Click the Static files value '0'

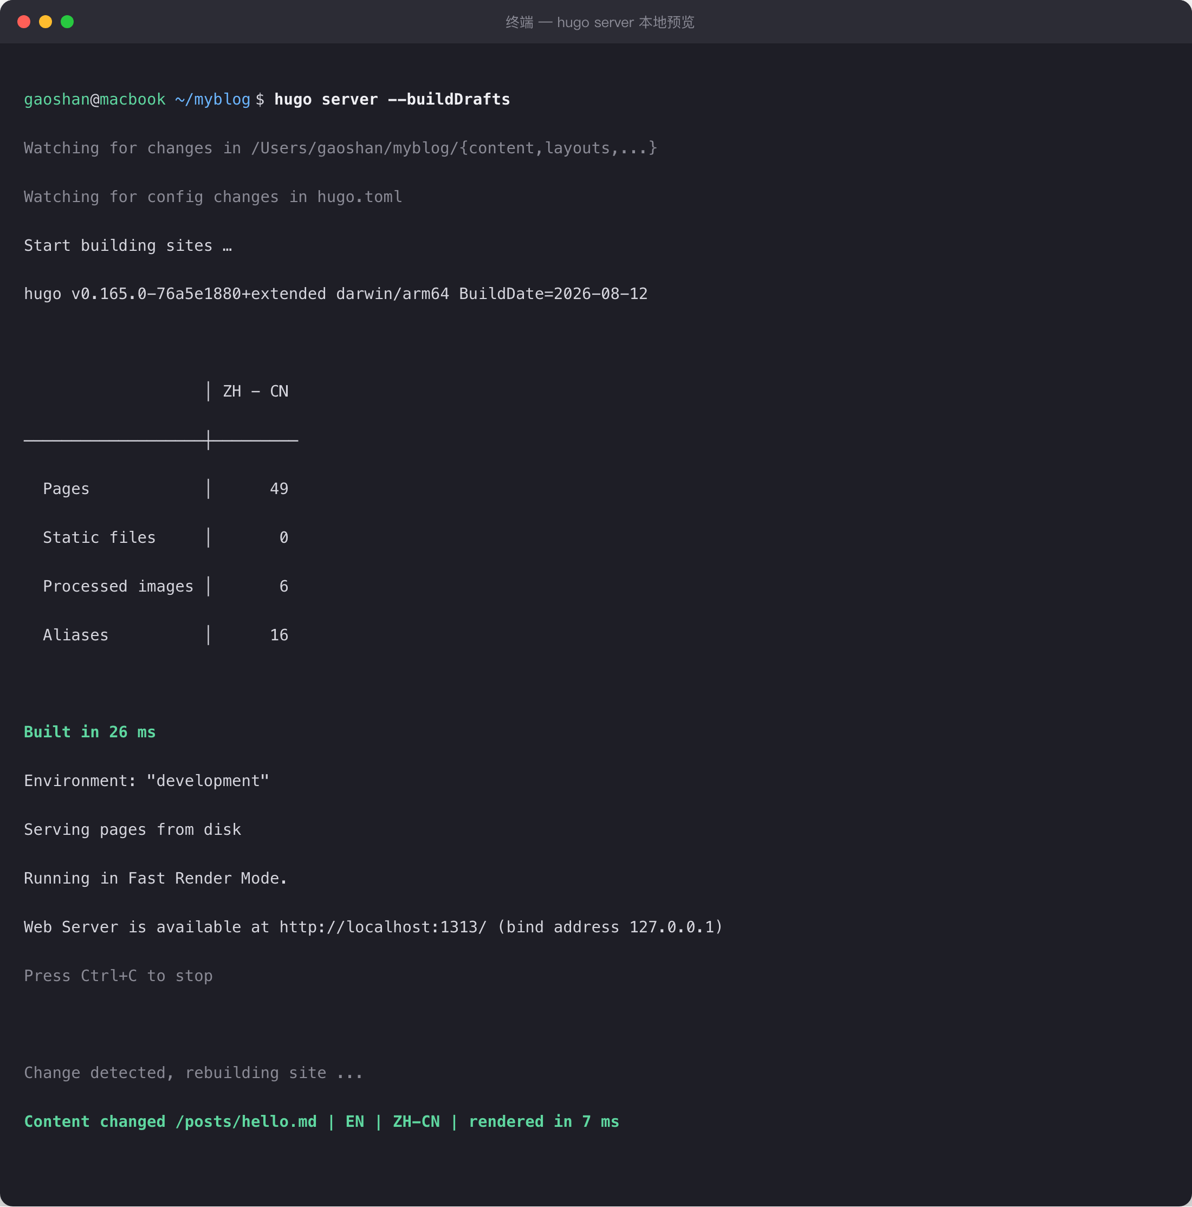pyautogui.click(x=283, y=537)
